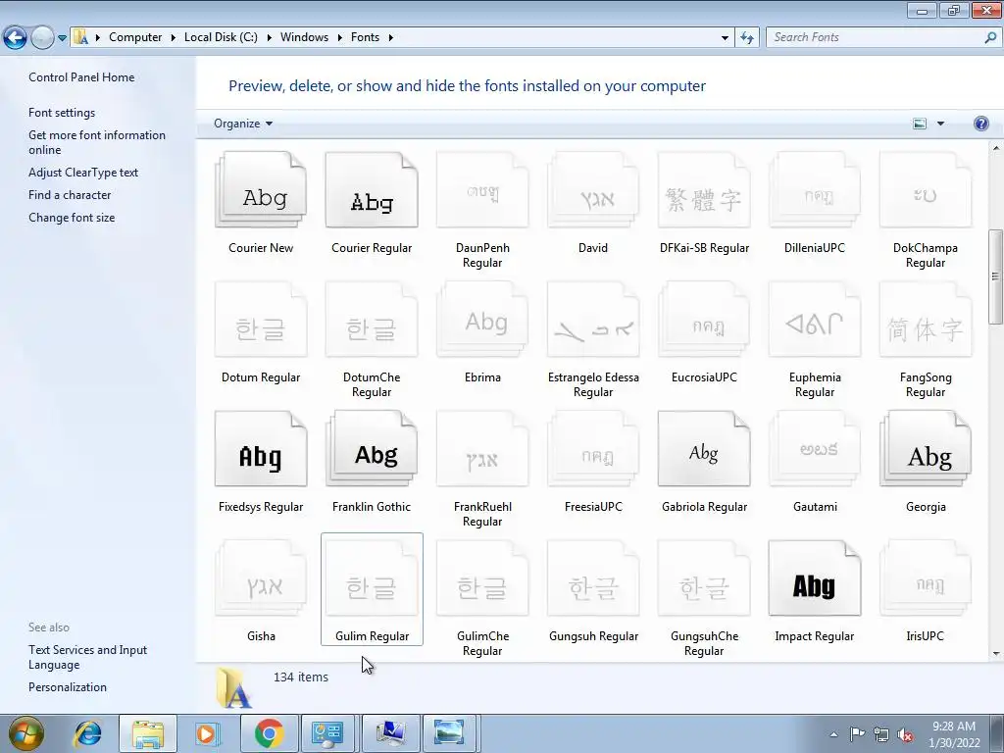Select the Gisha font icon

click(261, 578)
